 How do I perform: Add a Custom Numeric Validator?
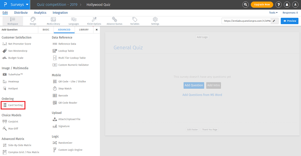pyautogui.click(x=71, y=65)
